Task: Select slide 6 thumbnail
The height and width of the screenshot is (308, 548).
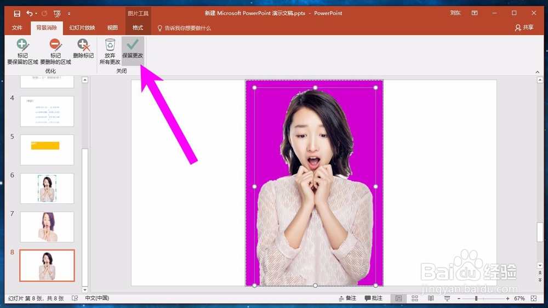Action: point(47,188)
